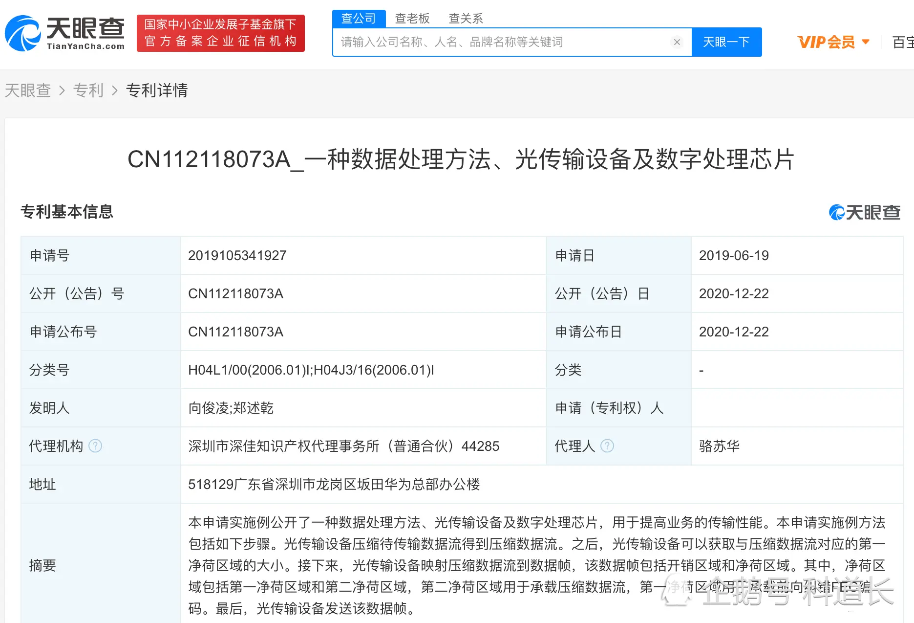
Task: Click agency 深圳市深佳知识产权代理事务所
Action: click(284, 446)
